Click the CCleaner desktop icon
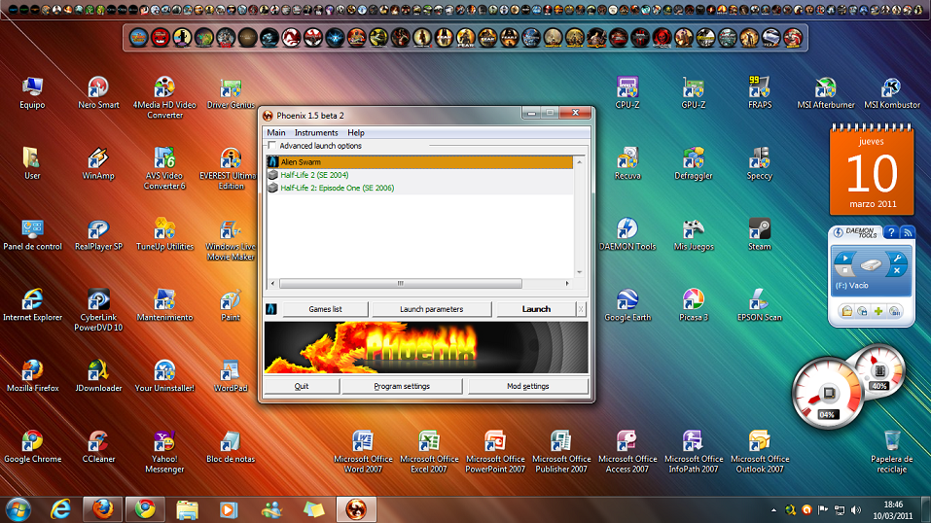 click(98, 446)
